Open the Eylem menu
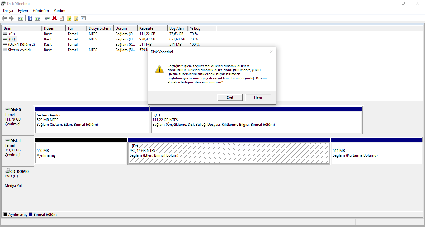The width and height of the screenshot is (425, 227). click(x=23, y=11)
